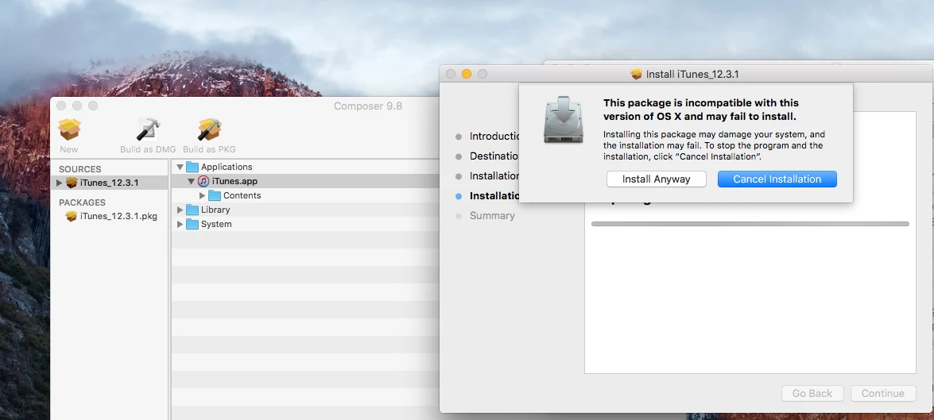The width and height of the screenshot is (934, 420).
Task: Click the Introduction step in installer sidebar
Action: point(495,137)
